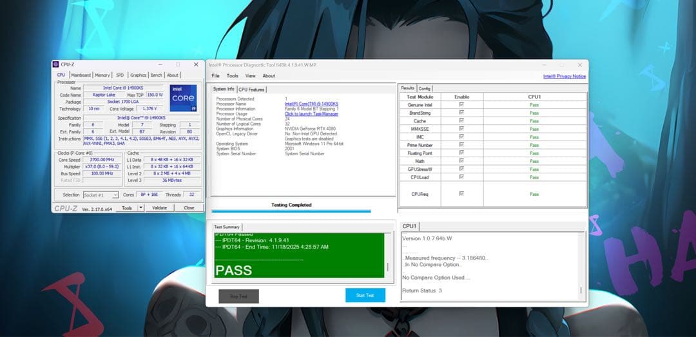Viewport: 696px width, 337px height.
Task: Enable checkbox for Genuine Intel test
Action: [461, 104]
